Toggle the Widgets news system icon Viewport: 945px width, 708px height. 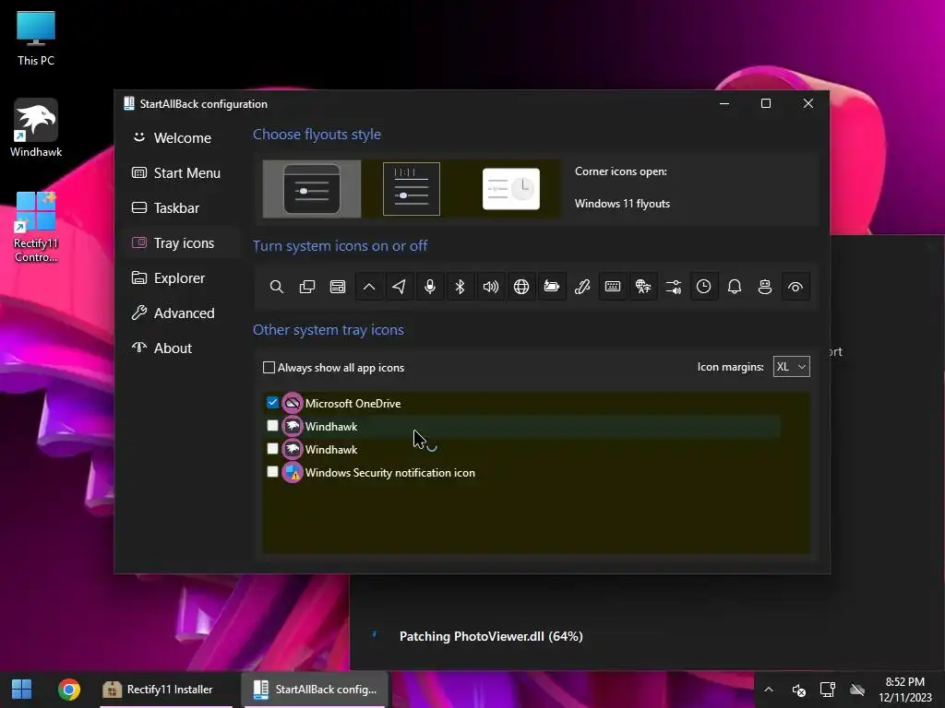338,287
